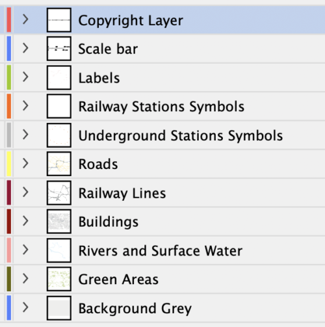The image size is (325, 327).
Task: Click the Green Areas layer thumbnail
Action: click(x=59, y=279)
